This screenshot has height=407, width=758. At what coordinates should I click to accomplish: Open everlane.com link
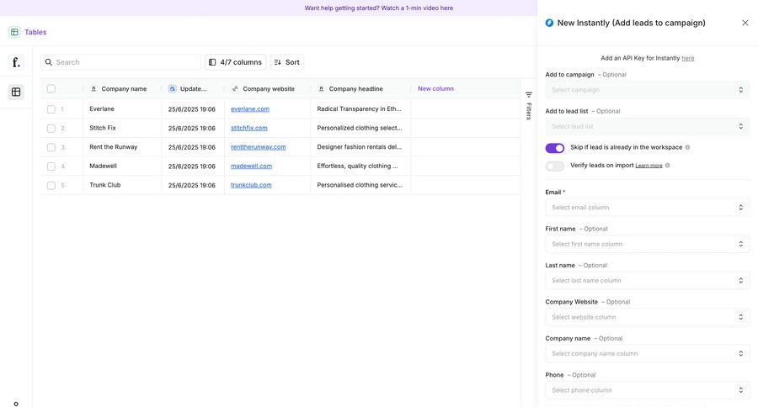pyautogui.click(x=250, y=109)
